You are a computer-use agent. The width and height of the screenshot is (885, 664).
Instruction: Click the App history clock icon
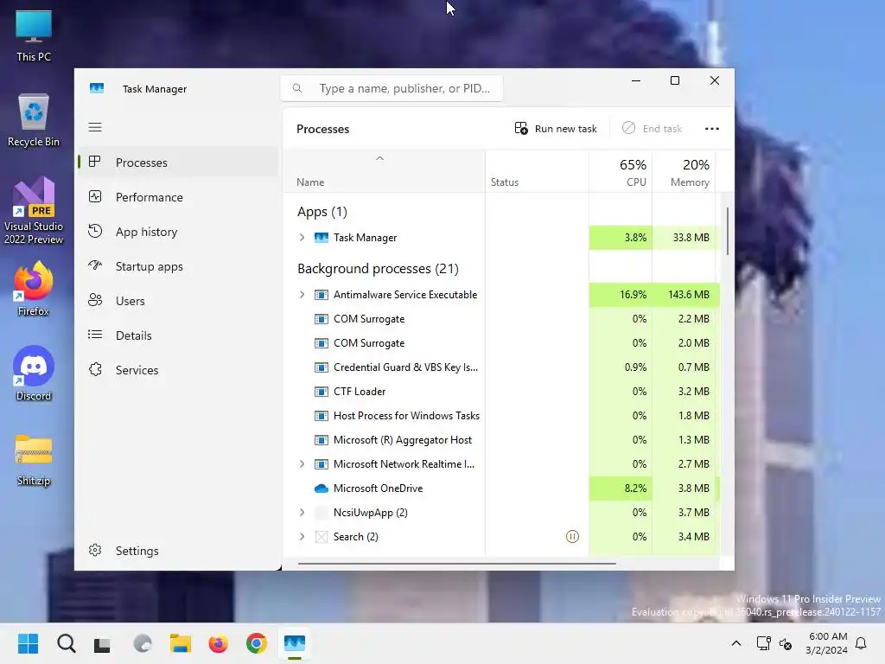click(95, 231)
